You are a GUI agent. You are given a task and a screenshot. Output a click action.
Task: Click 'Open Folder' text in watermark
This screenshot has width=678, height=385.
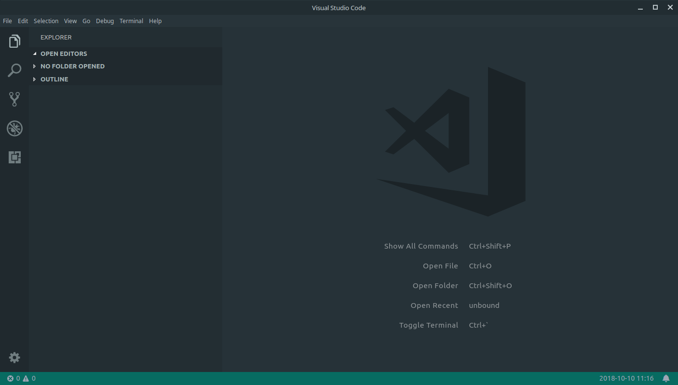pyautogui.click(x=435, y=286)
